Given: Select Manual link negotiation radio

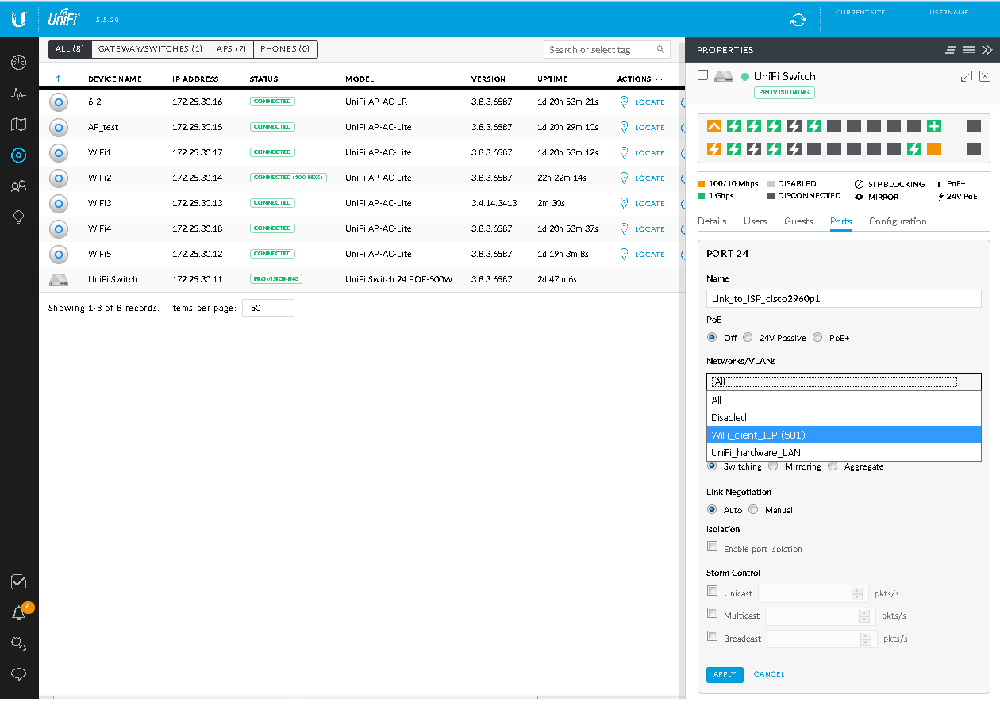Looking at the screenshot, I should point(753,510).
